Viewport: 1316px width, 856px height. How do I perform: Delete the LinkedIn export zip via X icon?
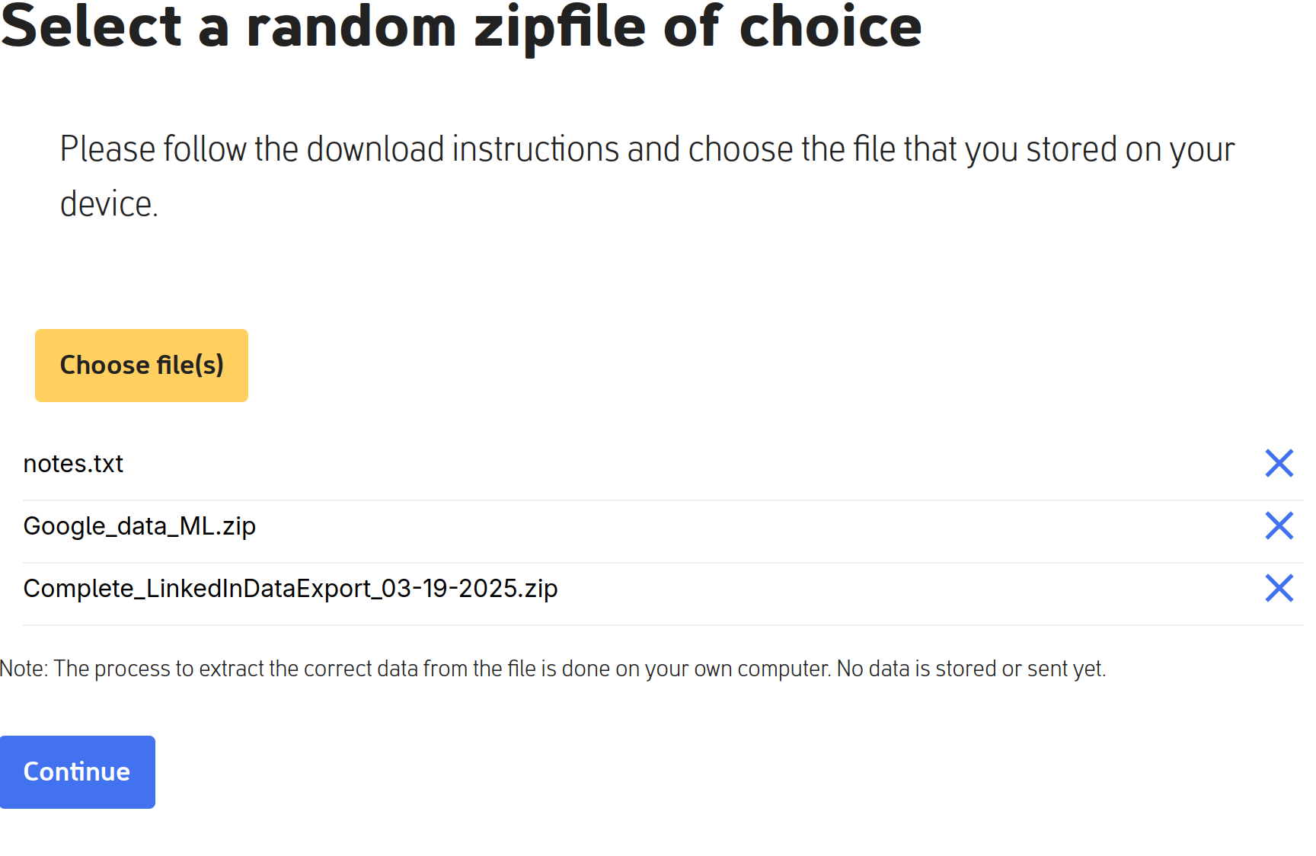pyautogui.click(x=1279, y=588)
